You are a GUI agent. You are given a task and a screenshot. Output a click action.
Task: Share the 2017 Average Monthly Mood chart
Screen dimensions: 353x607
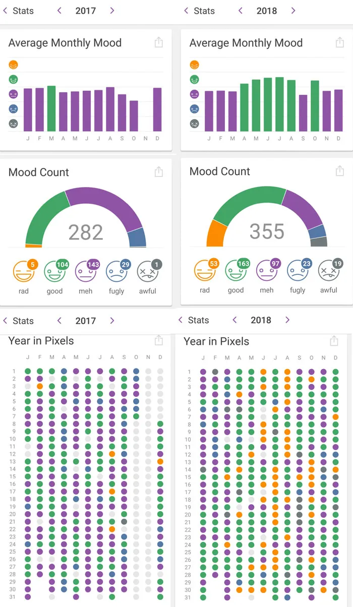(x=159, y=42)
